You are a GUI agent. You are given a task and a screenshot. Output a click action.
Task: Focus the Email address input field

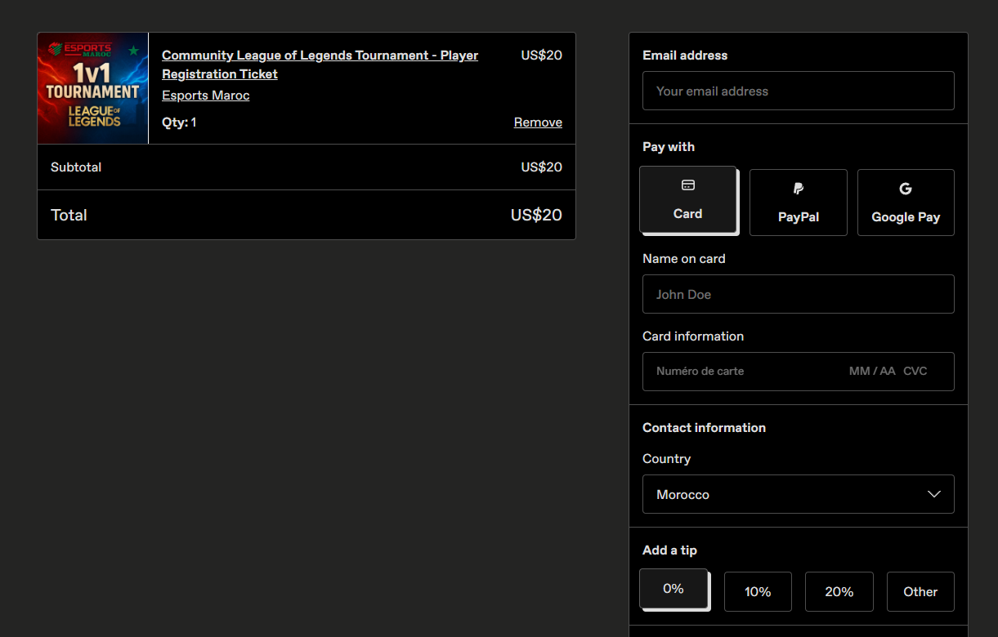click(799, 91)
